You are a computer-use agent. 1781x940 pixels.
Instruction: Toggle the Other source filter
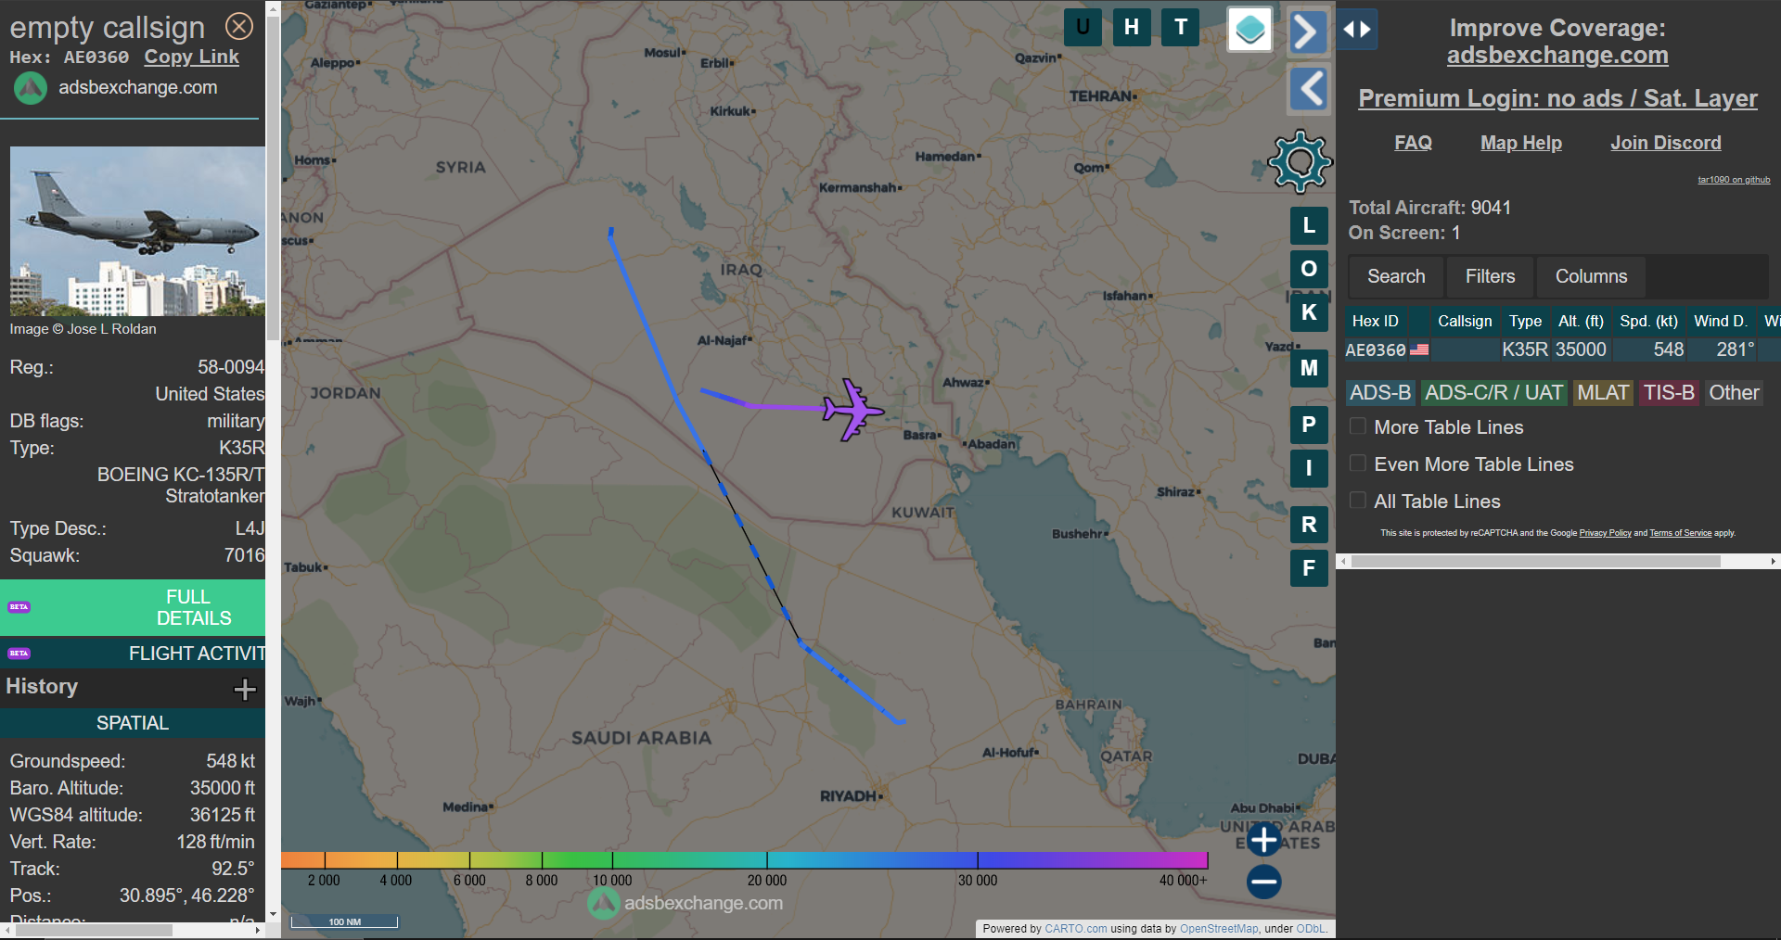1734,393
